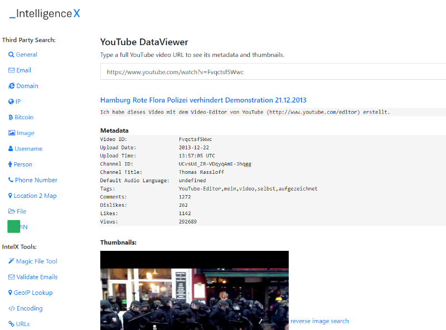Screen dimensions: 446x330
Task: Open the Username search link
Action: coord(28,148)
